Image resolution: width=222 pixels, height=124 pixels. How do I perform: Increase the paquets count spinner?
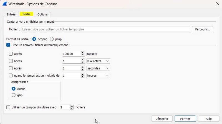click(82, 53)
